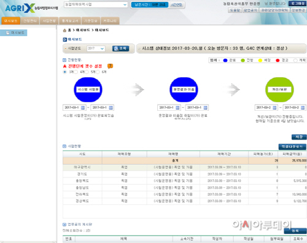307x243 pixels.
Task: Select the 6개 stage count radio
Action: [98, 72]
